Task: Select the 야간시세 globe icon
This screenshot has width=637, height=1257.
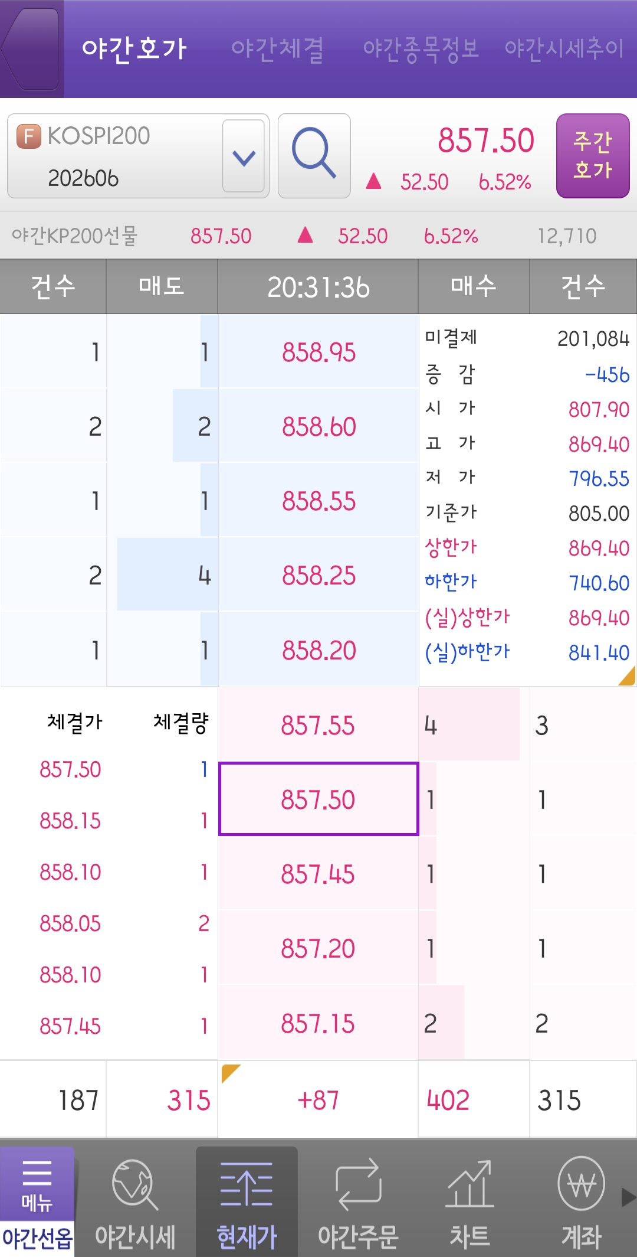Action: [x=134, y=1187]
